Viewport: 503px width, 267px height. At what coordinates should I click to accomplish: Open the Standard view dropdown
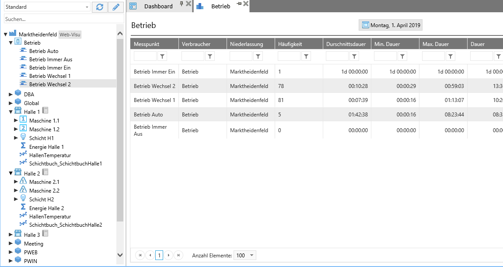[87, 7]
